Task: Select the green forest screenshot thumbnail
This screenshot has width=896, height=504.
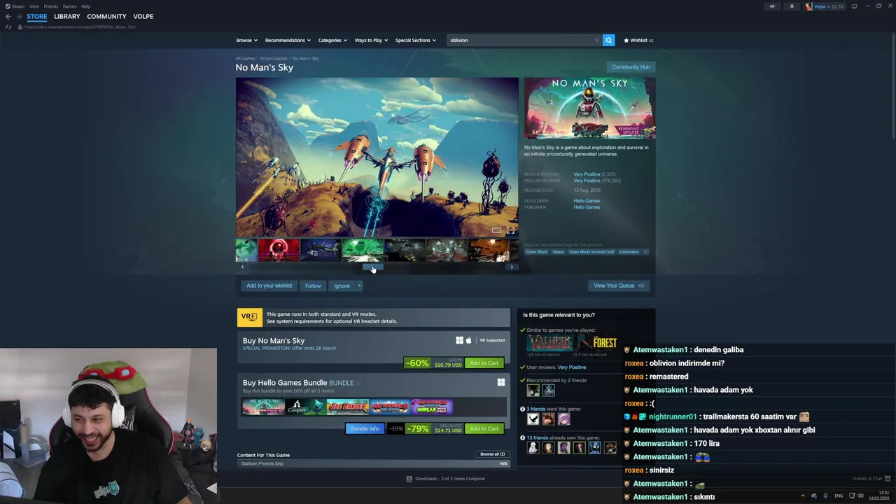Action: tap(363, 250)
